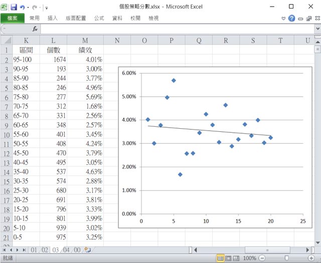Click the zoom in plus button
The image size is (321, 263).
click(311, 258)
